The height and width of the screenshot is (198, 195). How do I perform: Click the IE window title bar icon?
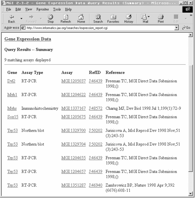[4, 3]
